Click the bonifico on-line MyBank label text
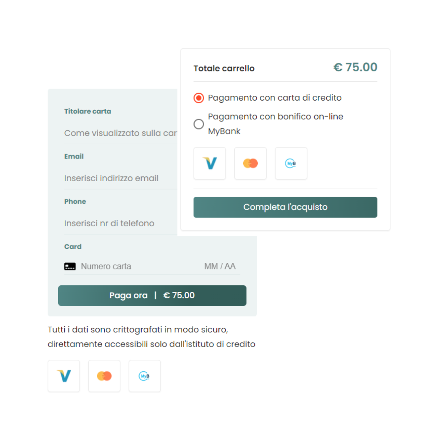This screenshot has height=441, width=441. (276, 124)
